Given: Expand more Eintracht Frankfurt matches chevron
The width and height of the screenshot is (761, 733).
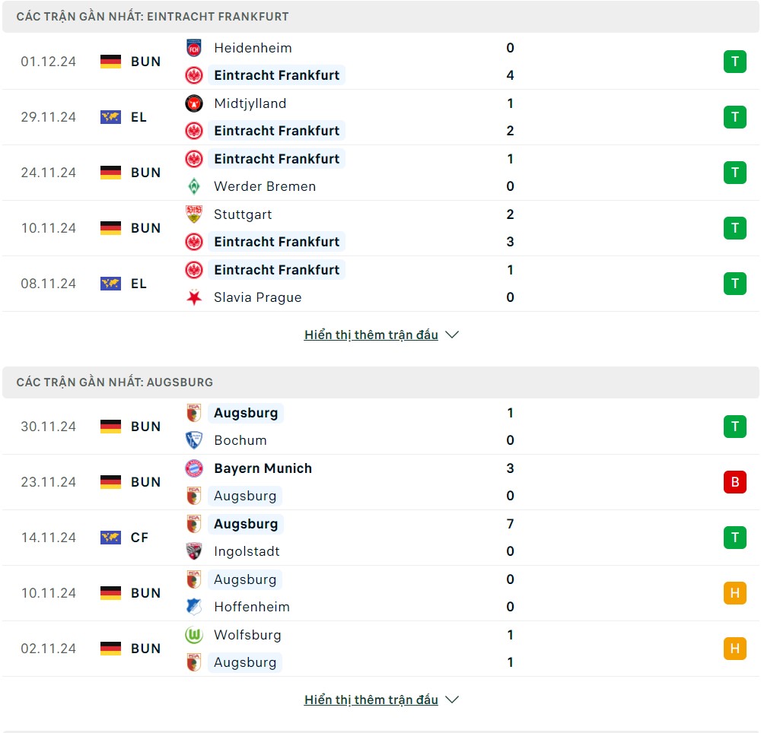Looking at the screenshot, I should 452,335.
